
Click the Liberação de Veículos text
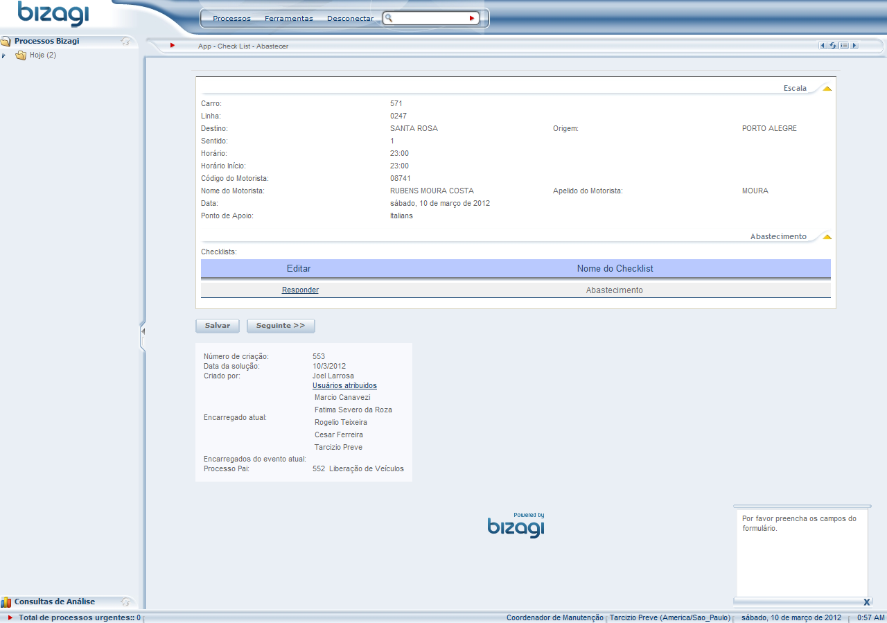click(367, 469)
